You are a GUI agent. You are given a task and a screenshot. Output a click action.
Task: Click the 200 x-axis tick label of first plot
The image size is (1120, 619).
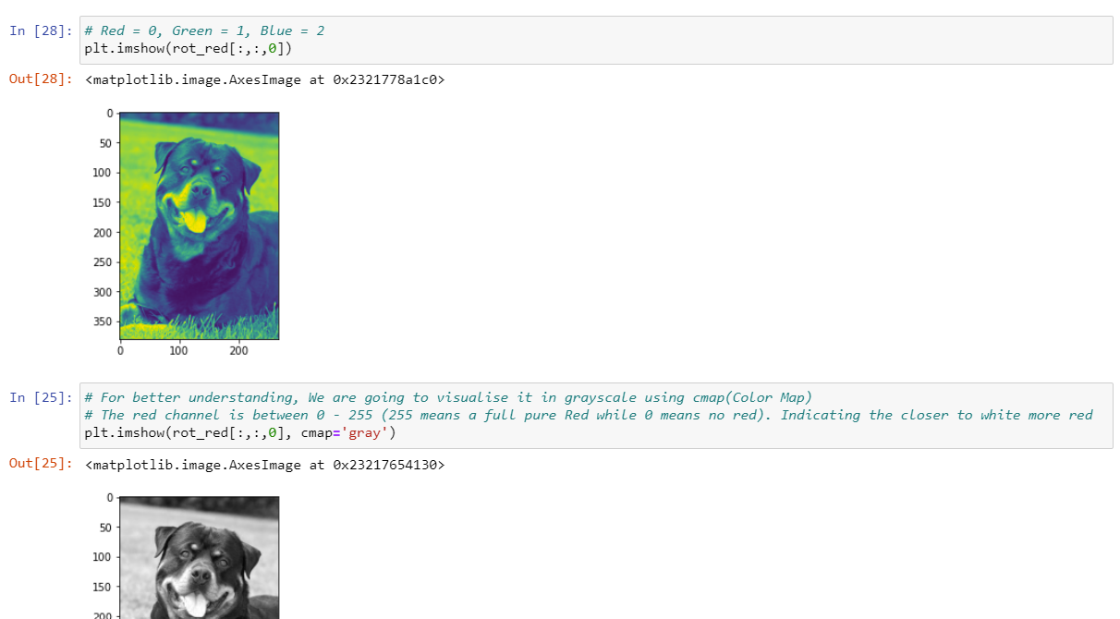click(x=237, y=351)
